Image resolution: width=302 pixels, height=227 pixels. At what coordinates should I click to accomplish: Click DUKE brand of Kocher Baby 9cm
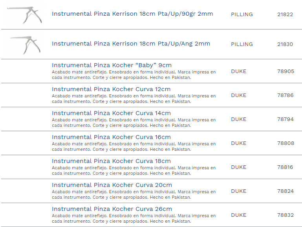click(238, 71)
